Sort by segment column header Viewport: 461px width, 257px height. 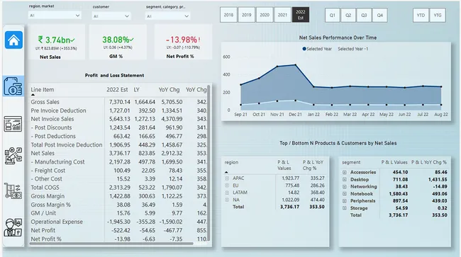point(351,162)
